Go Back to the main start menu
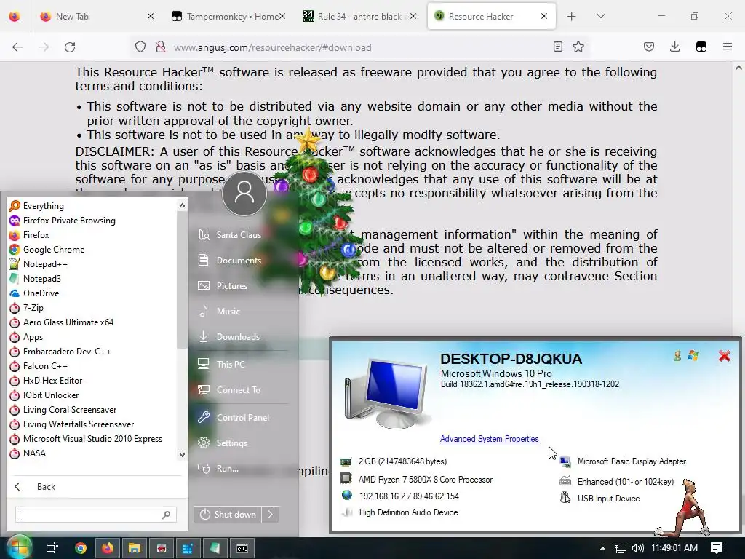This screenshot has height=559, width=745. coord(35,487)
